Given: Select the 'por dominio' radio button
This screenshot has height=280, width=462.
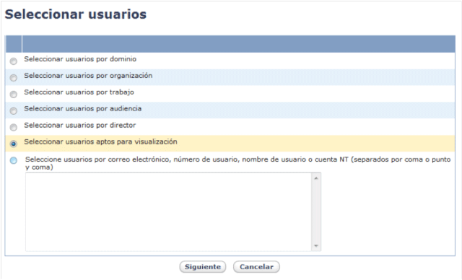Looking at the screenshot, I should [14, 61].
